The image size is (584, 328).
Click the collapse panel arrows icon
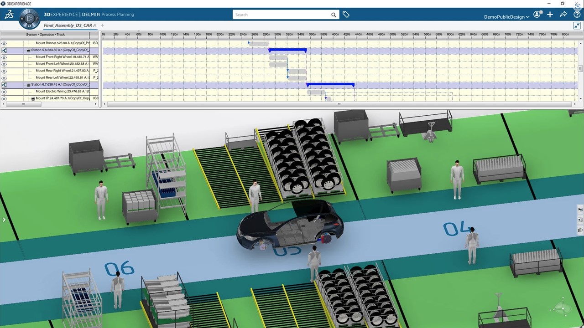point(577,26)
